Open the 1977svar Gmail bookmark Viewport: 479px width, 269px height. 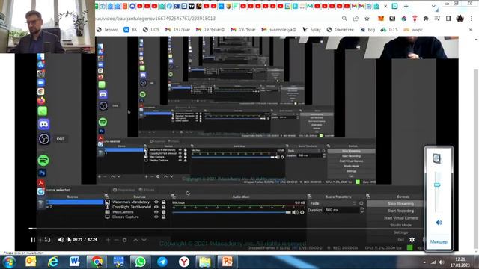177,30
